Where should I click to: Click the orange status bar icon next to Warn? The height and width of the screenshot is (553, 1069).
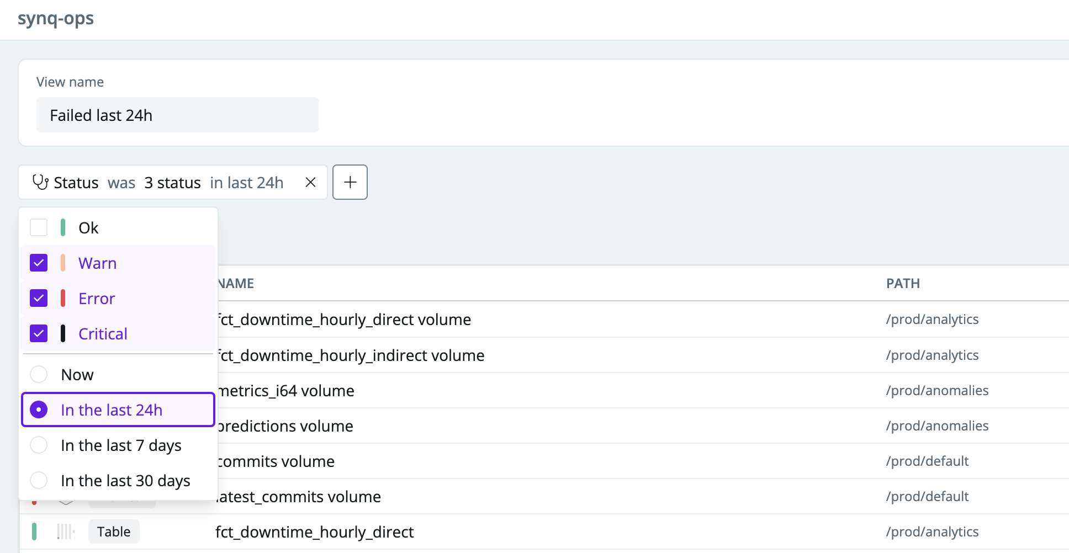click(62, 263)
